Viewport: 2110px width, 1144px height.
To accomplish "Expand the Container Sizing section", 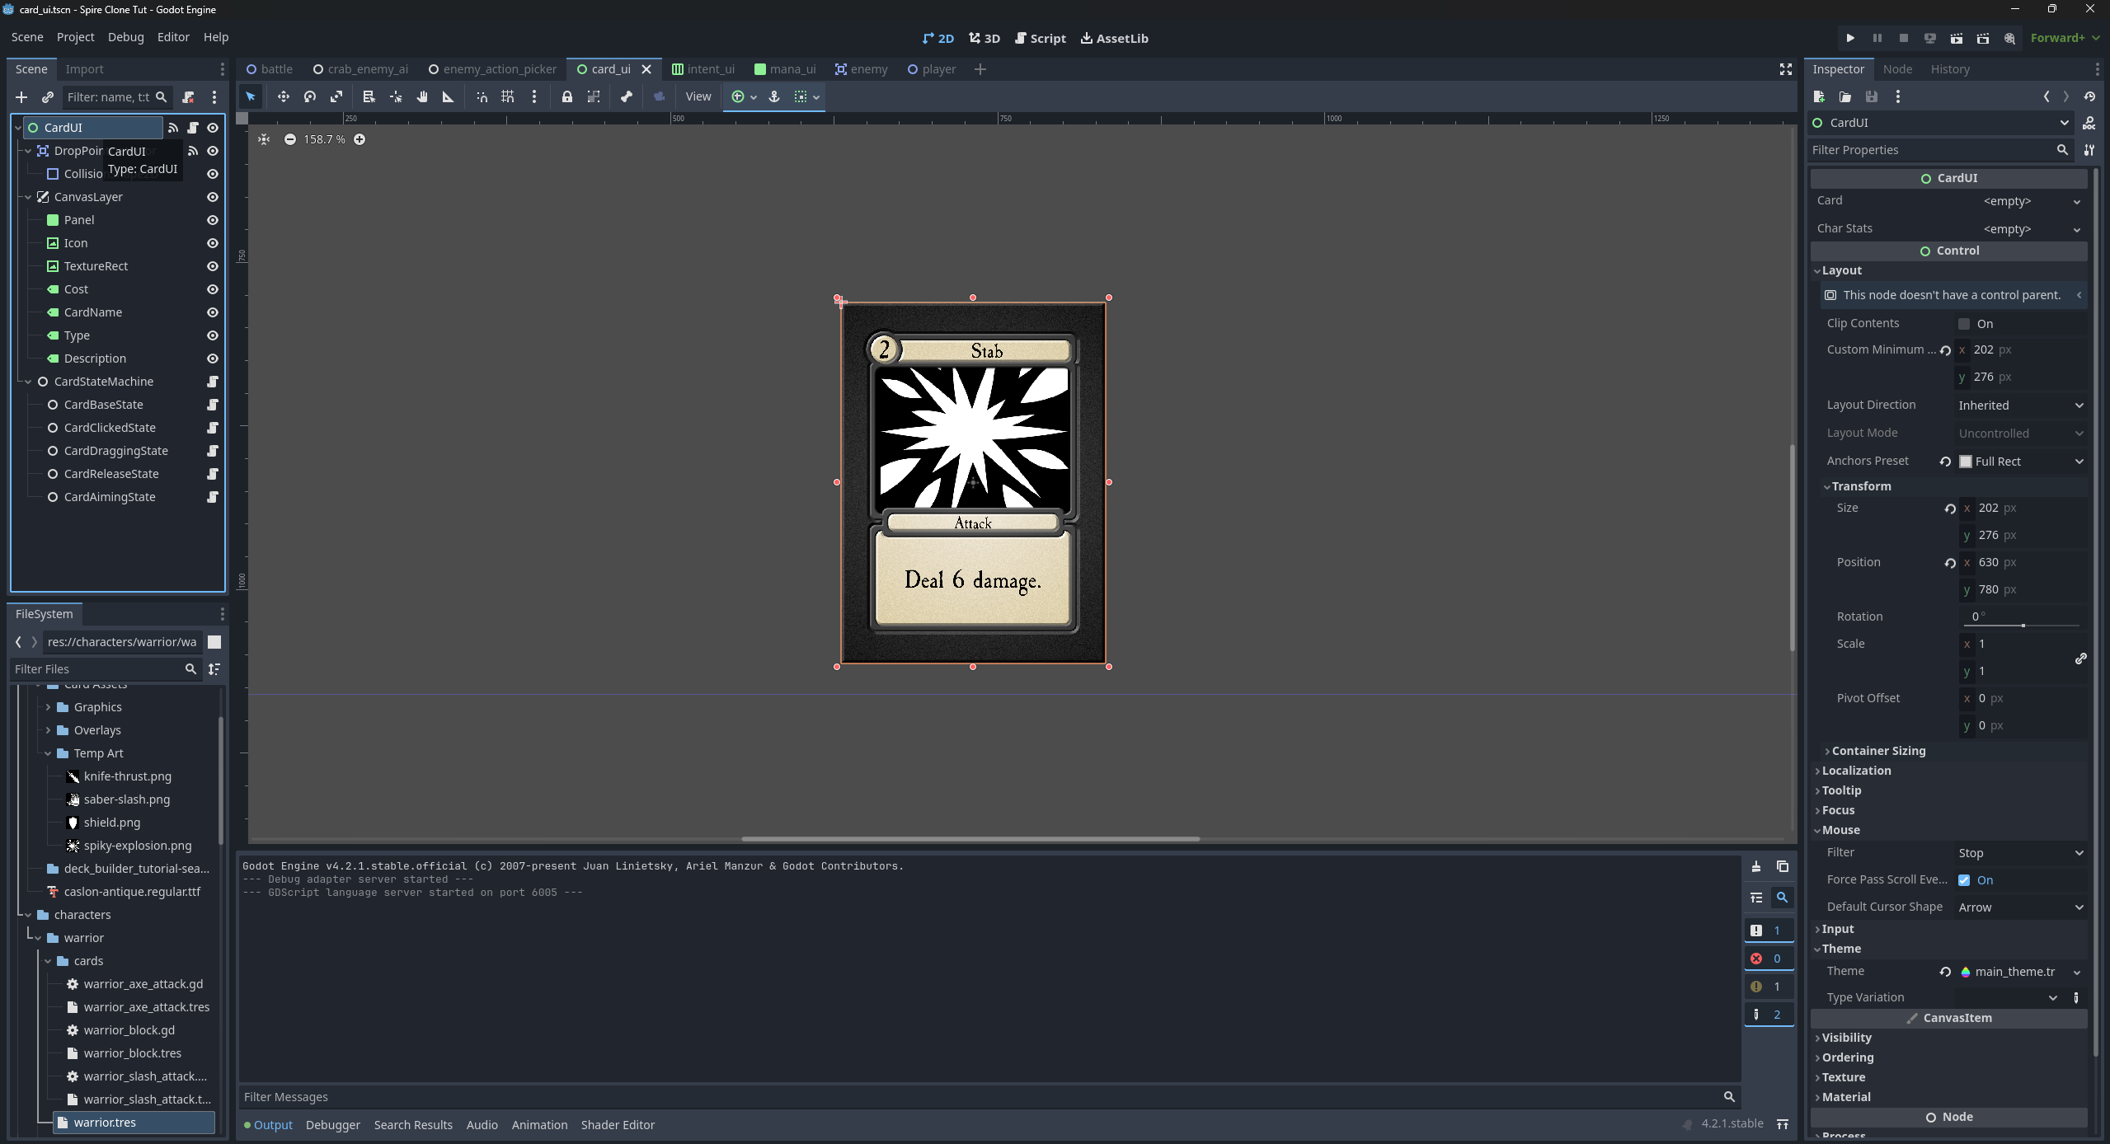I will [1877, 751].
